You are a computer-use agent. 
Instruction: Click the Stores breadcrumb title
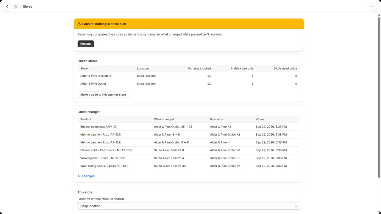click(27, 7)
